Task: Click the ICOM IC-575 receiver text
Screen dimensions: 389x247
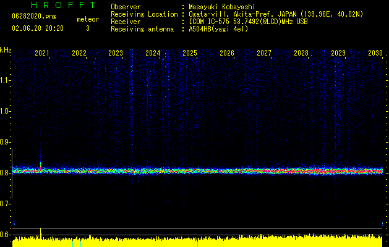Action: (248, 22)
